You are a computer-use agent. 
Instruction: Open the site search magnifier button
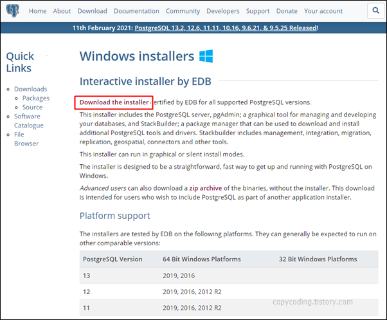pyautogui.click(x=375, y=11)
